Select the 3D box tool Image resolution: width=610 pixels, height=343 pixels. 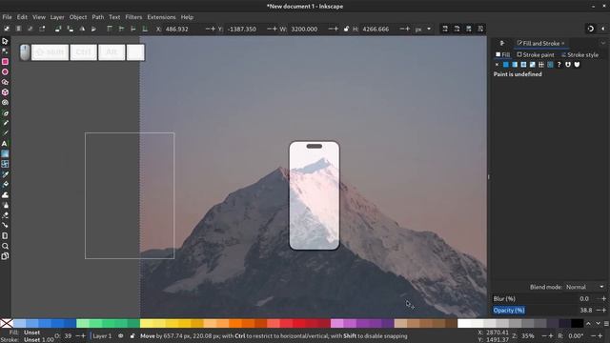(5, 92)
